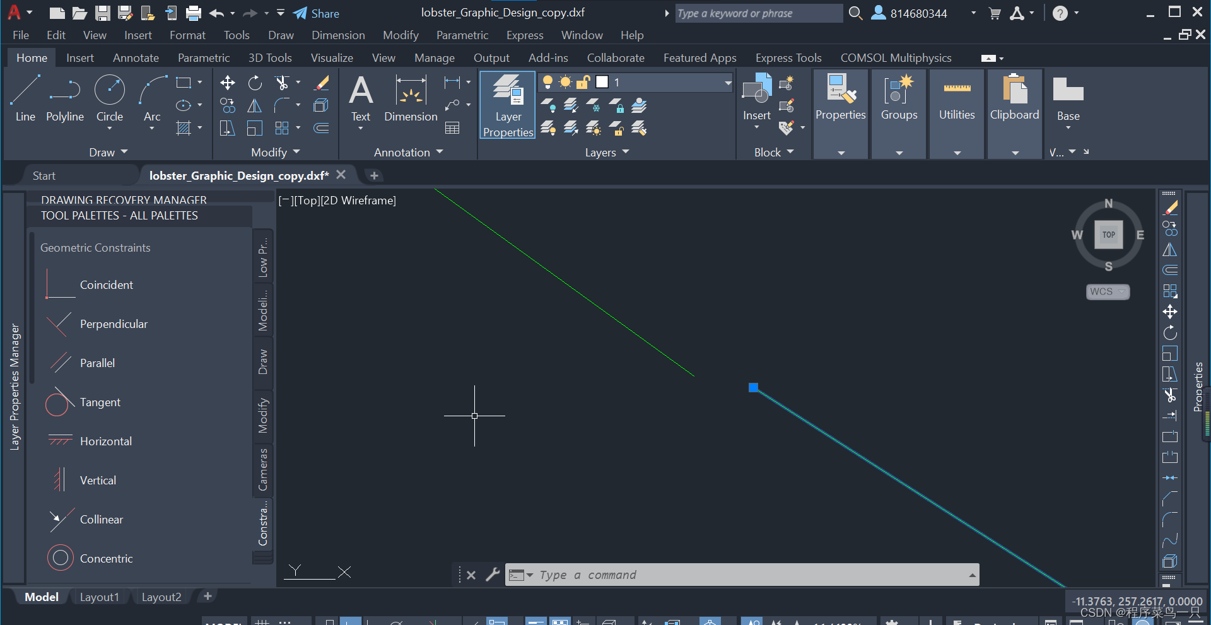
Task: Select the Dimension tool
Action: pyautogui.click(x=411, y=98)
